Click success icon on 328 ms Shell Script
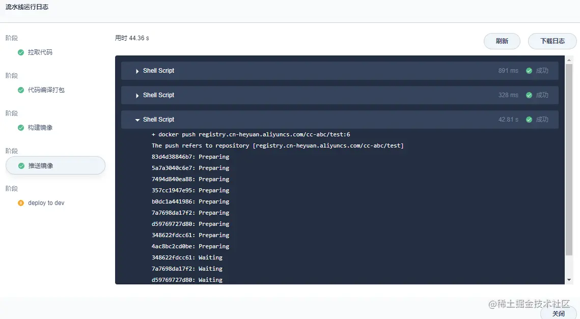This screenshot has width=580, height=319. pos(529,95)
